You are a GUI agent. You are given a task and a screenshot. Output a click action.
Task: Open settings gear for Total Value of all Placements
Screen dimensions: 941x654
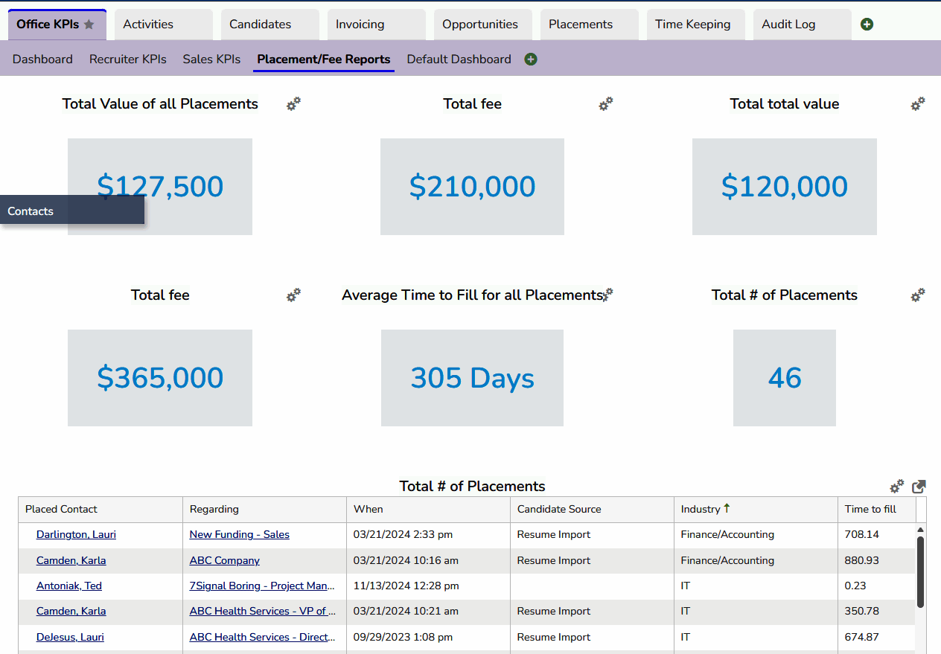(293, 104)
